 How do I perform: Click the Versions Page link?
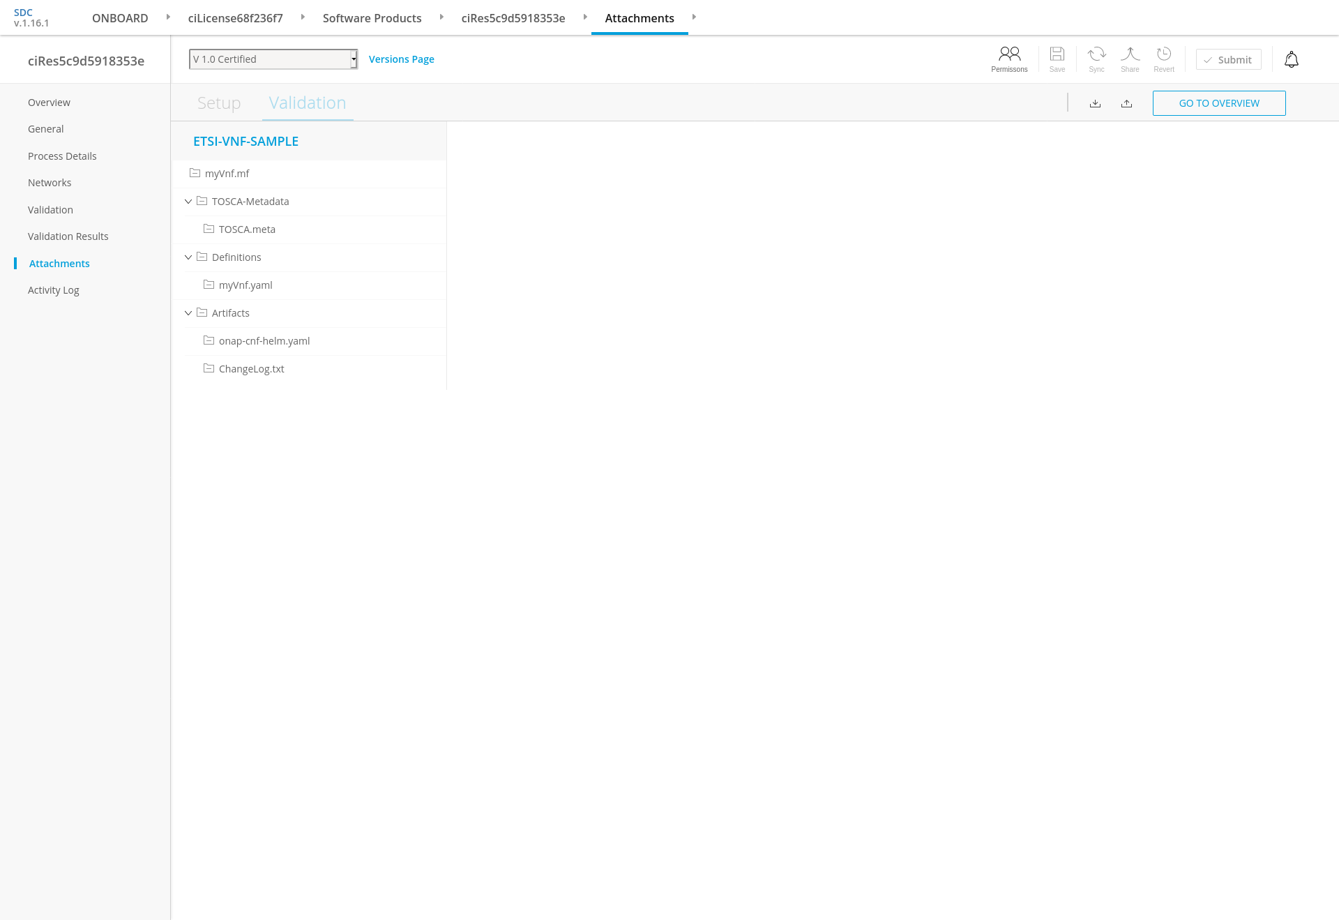coord(401,59)
